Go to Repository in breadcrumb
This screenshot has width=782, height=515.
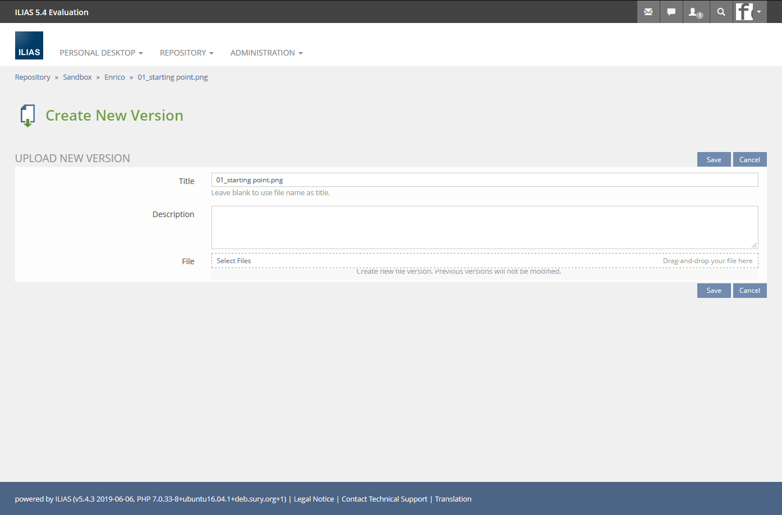[33, 77]
